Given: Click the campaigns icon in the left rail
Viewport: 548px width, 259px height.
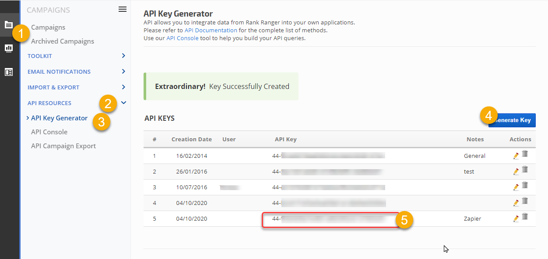Looking at the screenshot, I should pyautogui.click(x=9, y=24).
